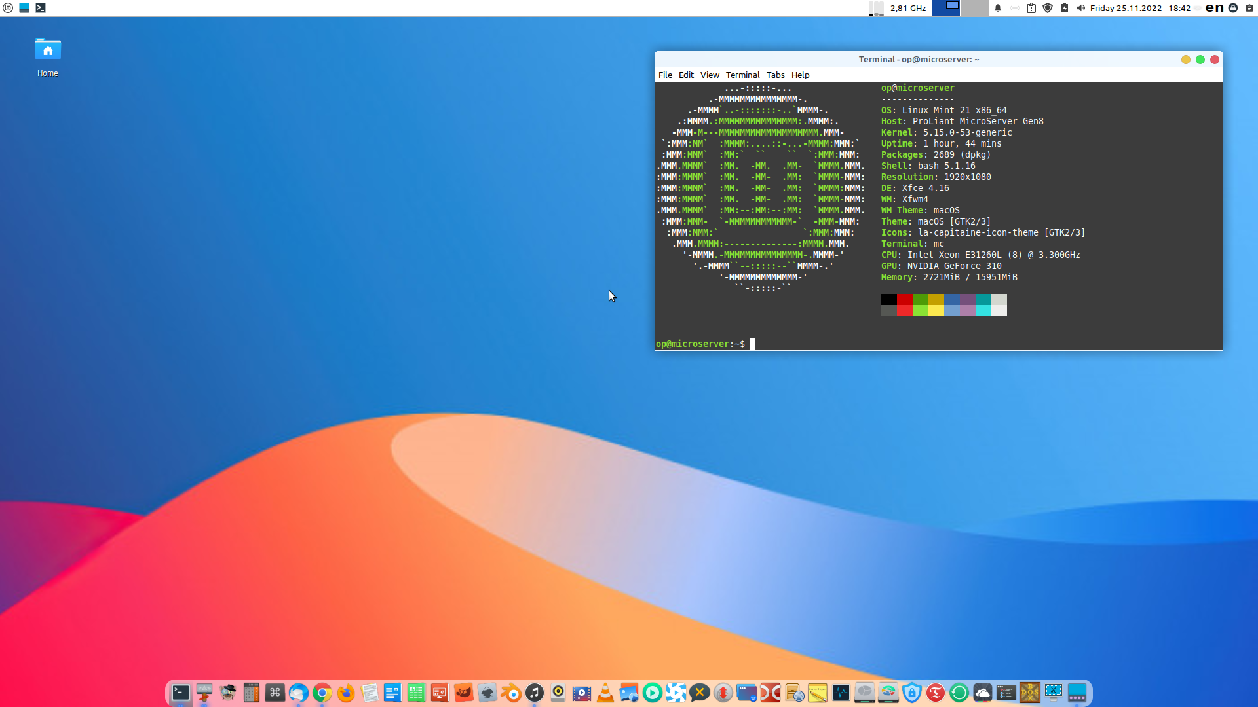Launch DOSBox from the dock
This screenshot has width=1258, height=707.
tap(1030, 693)
